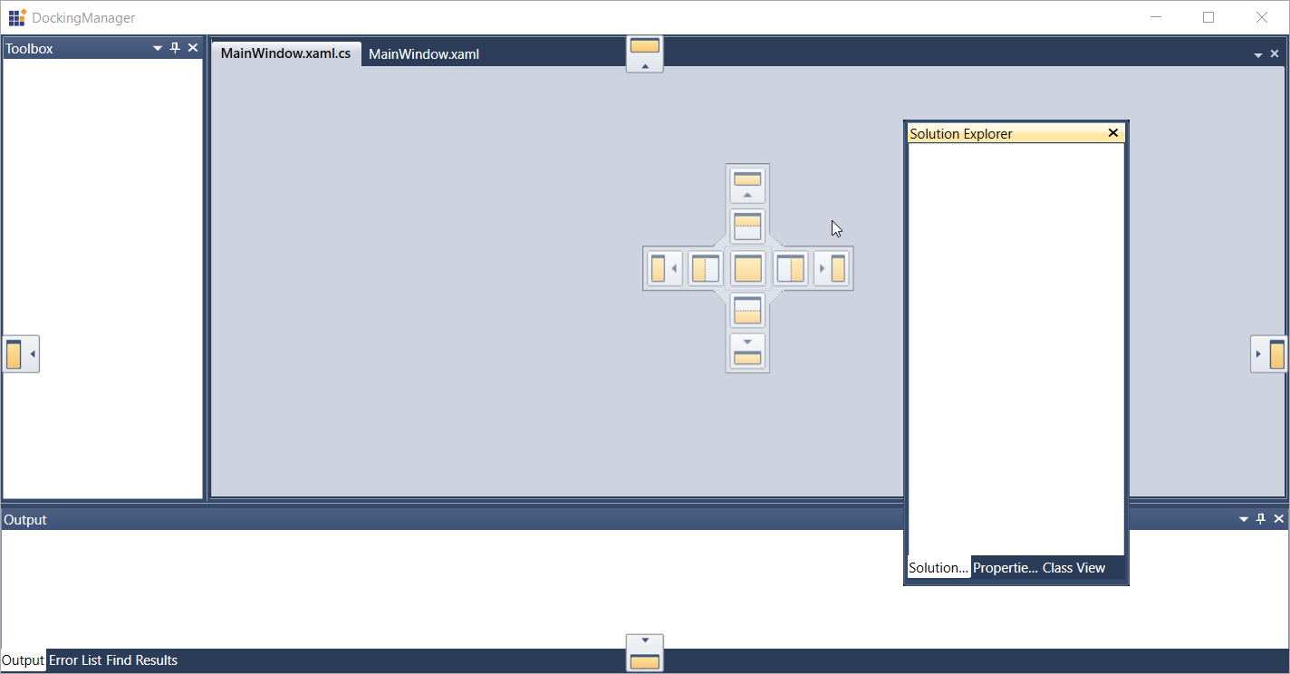This screenshot has height=674, width=1290.
Task: Click the compass outer left dock indicator
Action: (665, 268)
